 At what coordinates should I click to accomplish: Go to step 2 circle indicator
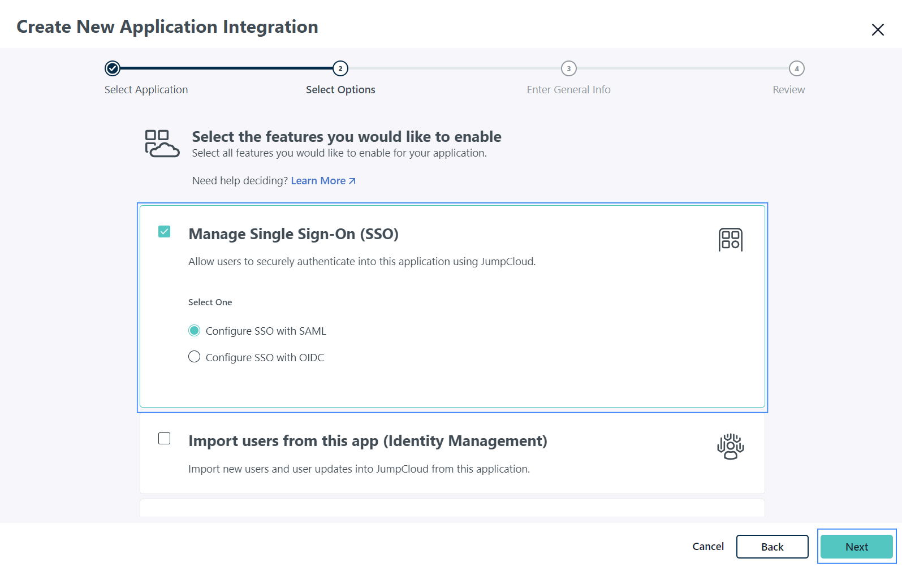click(340, 68)
